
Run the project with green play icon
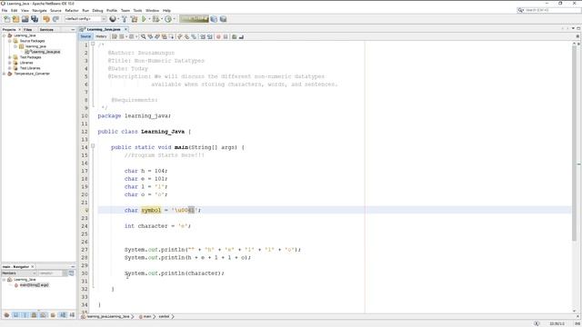(144, 19)
